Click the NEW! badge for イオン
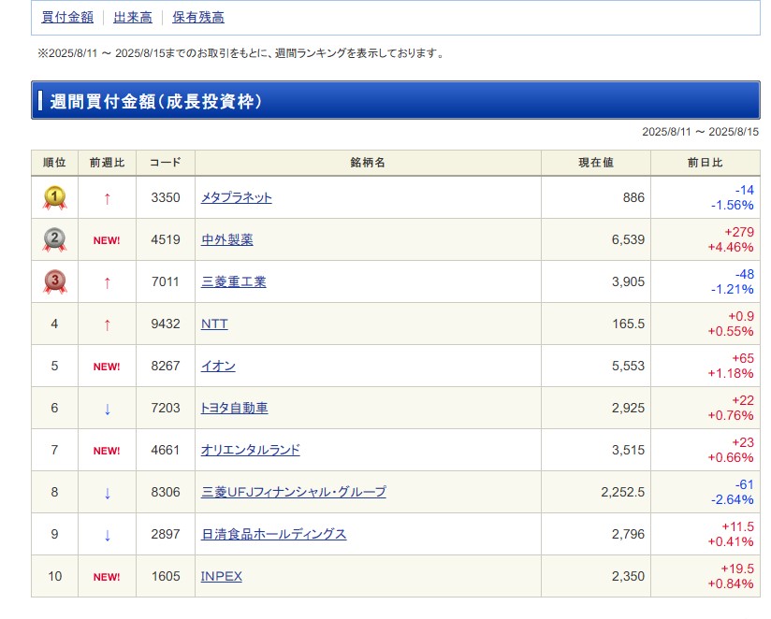771x619 pixels. click(107, 367)
